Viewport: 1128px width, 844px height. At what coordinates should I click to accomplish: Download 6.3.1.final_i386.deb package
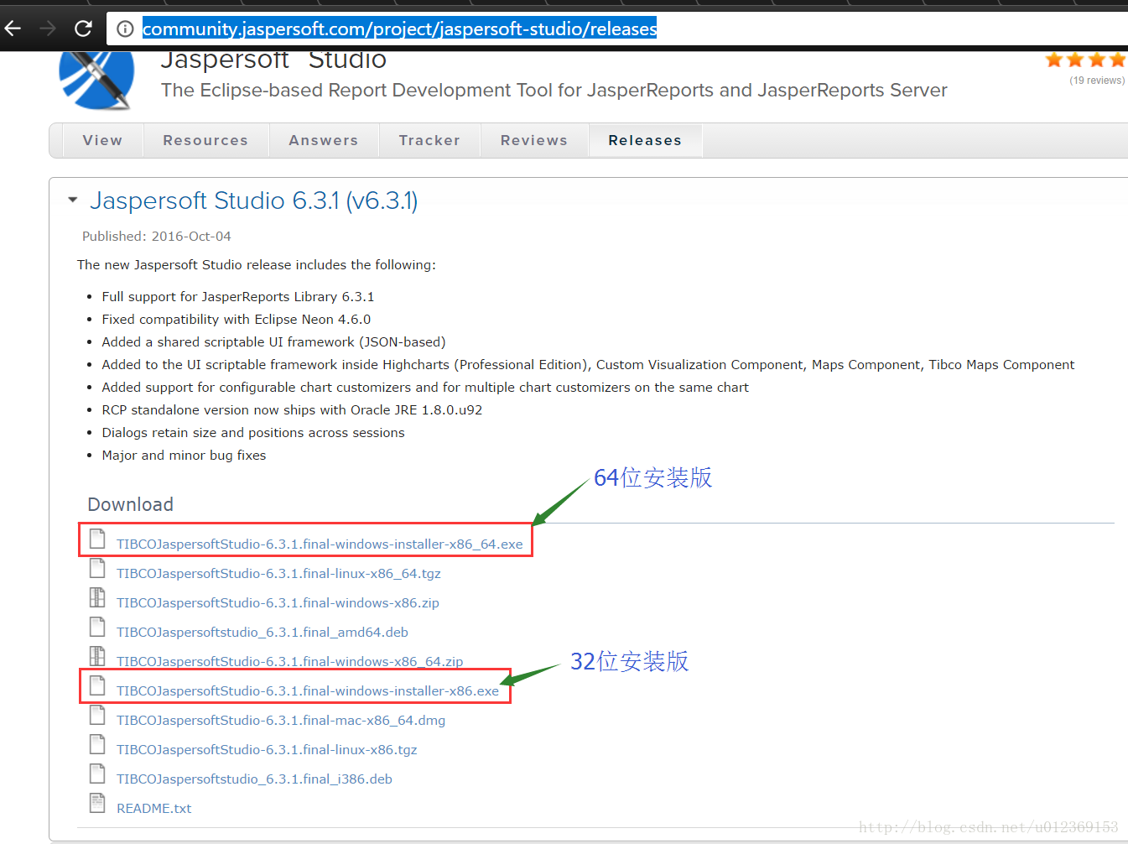[254, 779]
